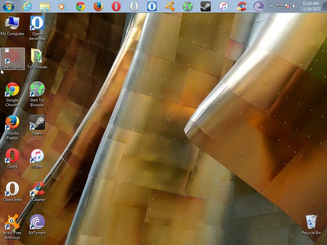
Task: Open Windows Explorer from the taskbar
Action: [45, 6]
